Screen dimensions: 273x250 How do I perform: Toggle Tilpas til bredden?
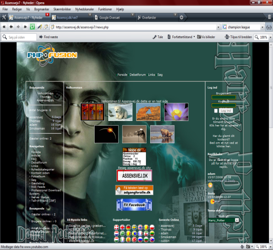238,37
